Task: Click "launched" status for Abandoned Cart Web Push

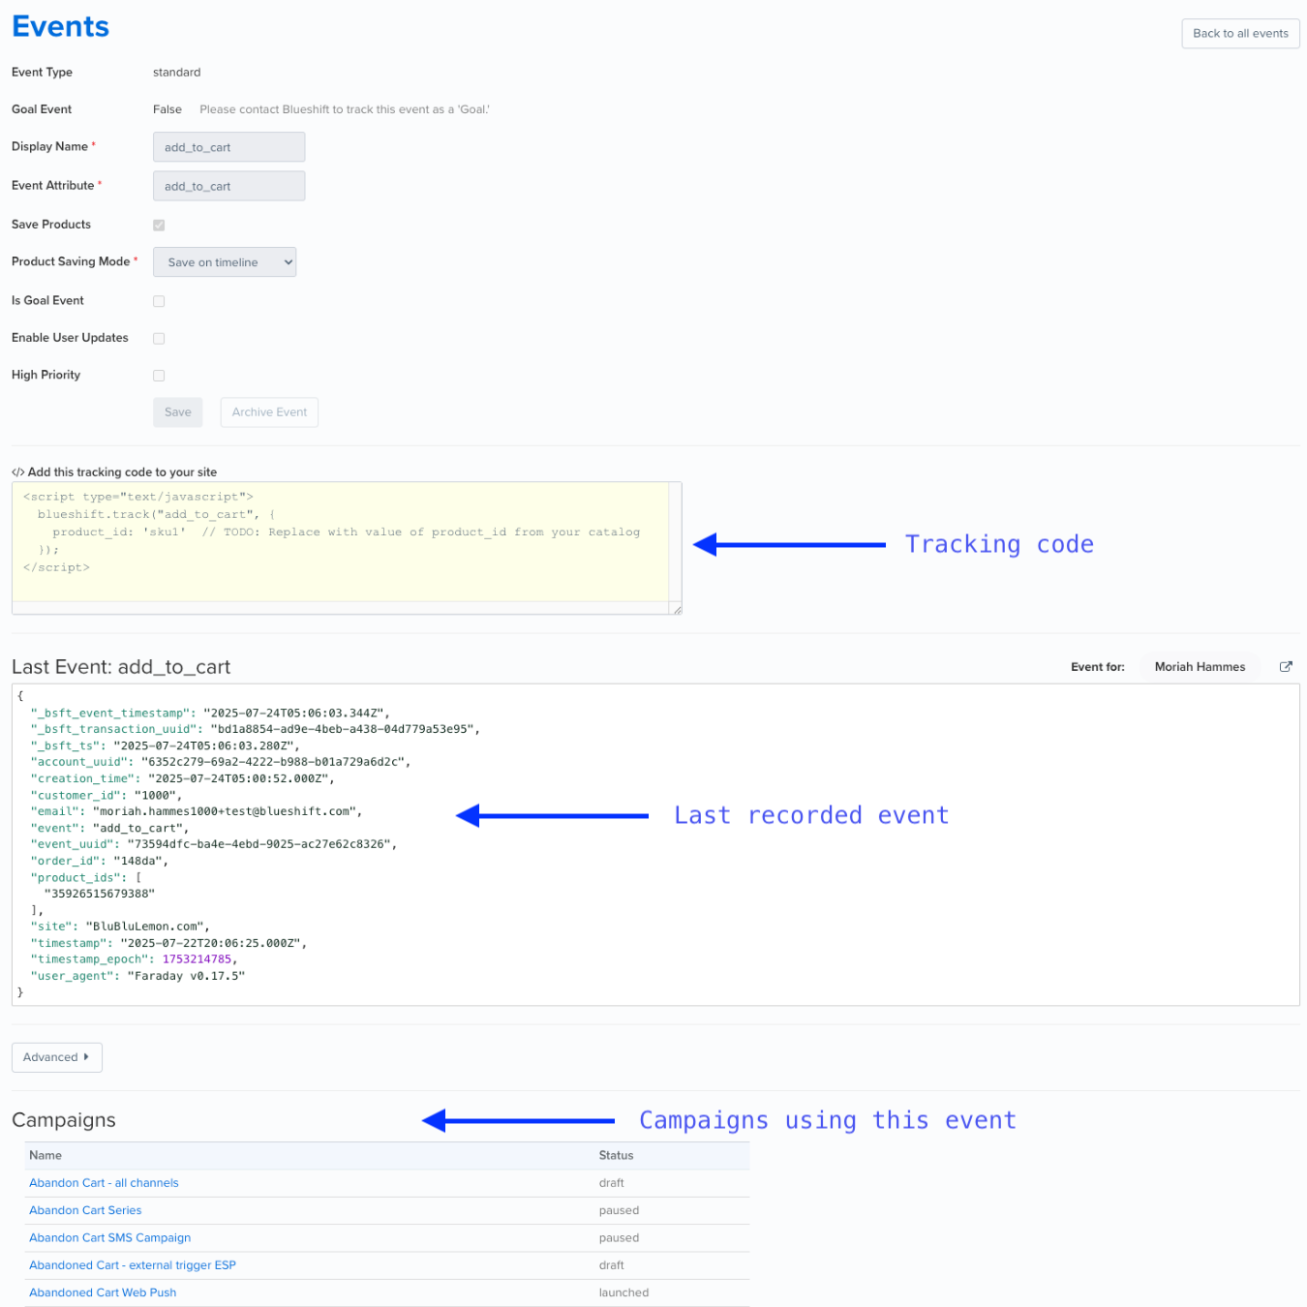Action: coord(623,1292)
